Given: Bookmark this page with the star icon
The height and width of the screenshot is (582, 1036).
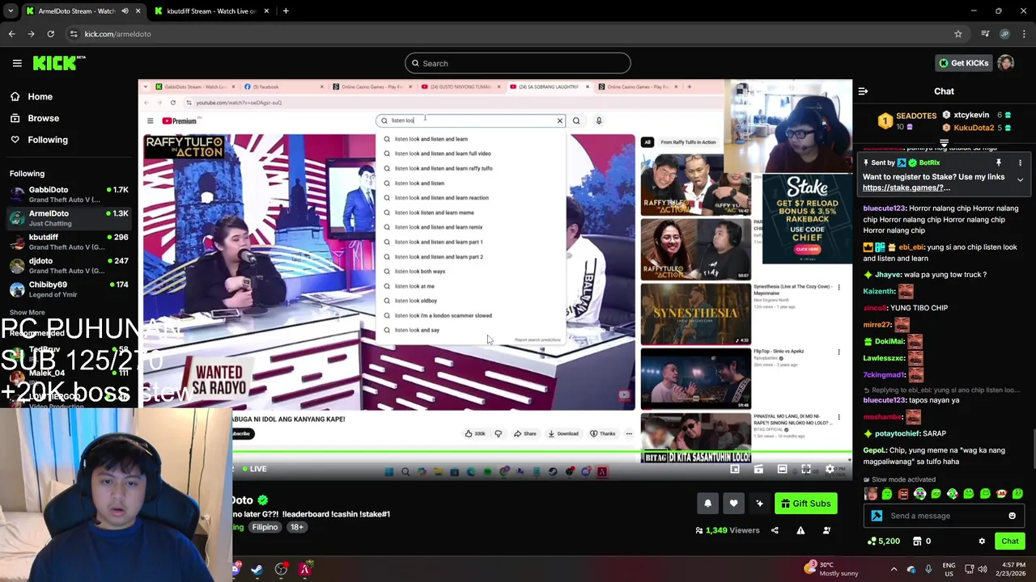Looking at the screenshot, I should click(958, 34).
